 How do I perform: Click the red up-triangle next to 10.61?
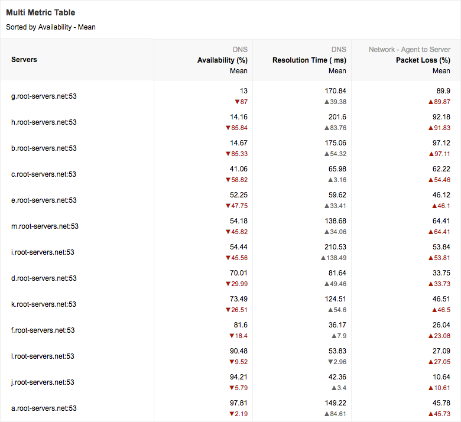point(434,388)
